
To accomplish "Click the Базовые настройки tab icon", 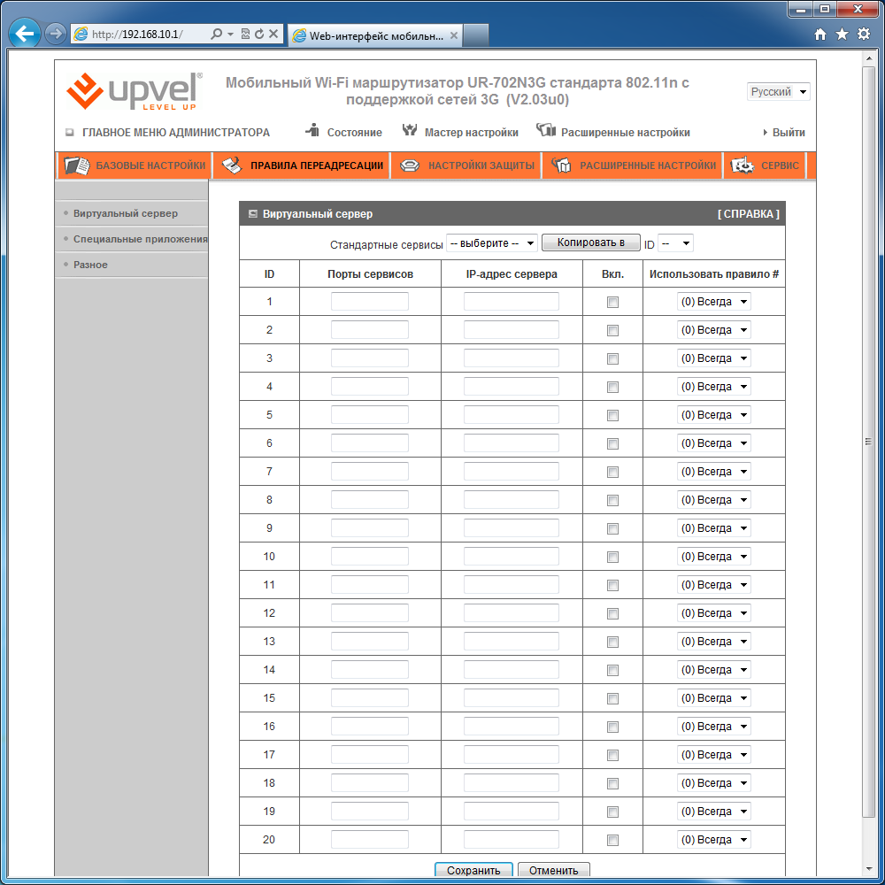I will (x=77, y=165).
